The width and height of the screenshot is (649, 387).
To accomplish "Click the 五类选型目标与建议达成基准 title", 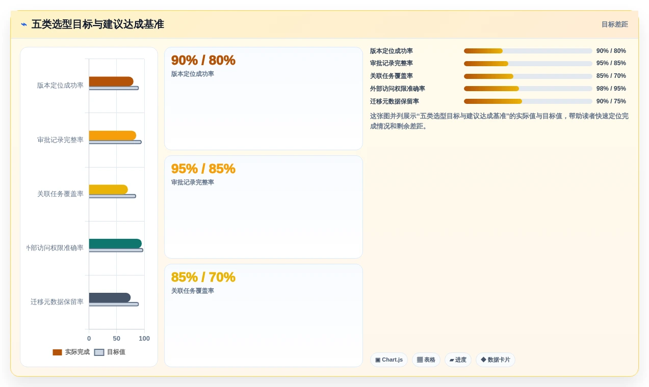I will coord(98,24).
